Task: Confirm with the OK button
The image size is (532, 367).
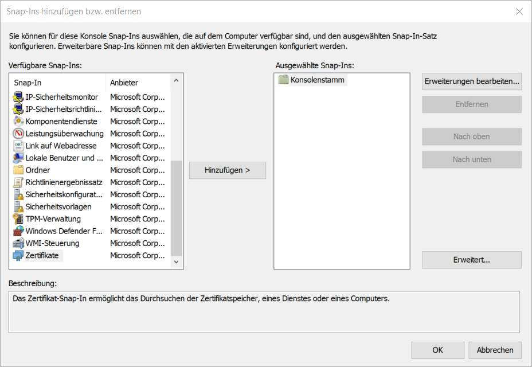Action: pos(437,350)
